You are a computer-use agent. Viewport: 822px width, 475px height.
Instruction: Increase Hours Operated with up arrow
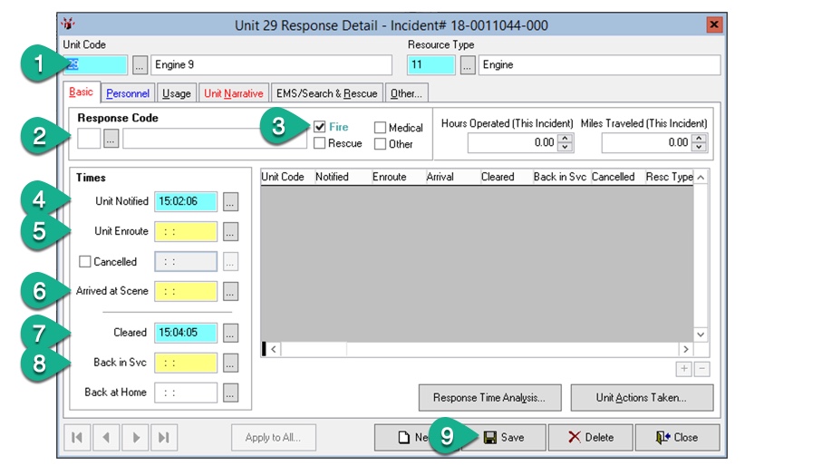[566, 138]
